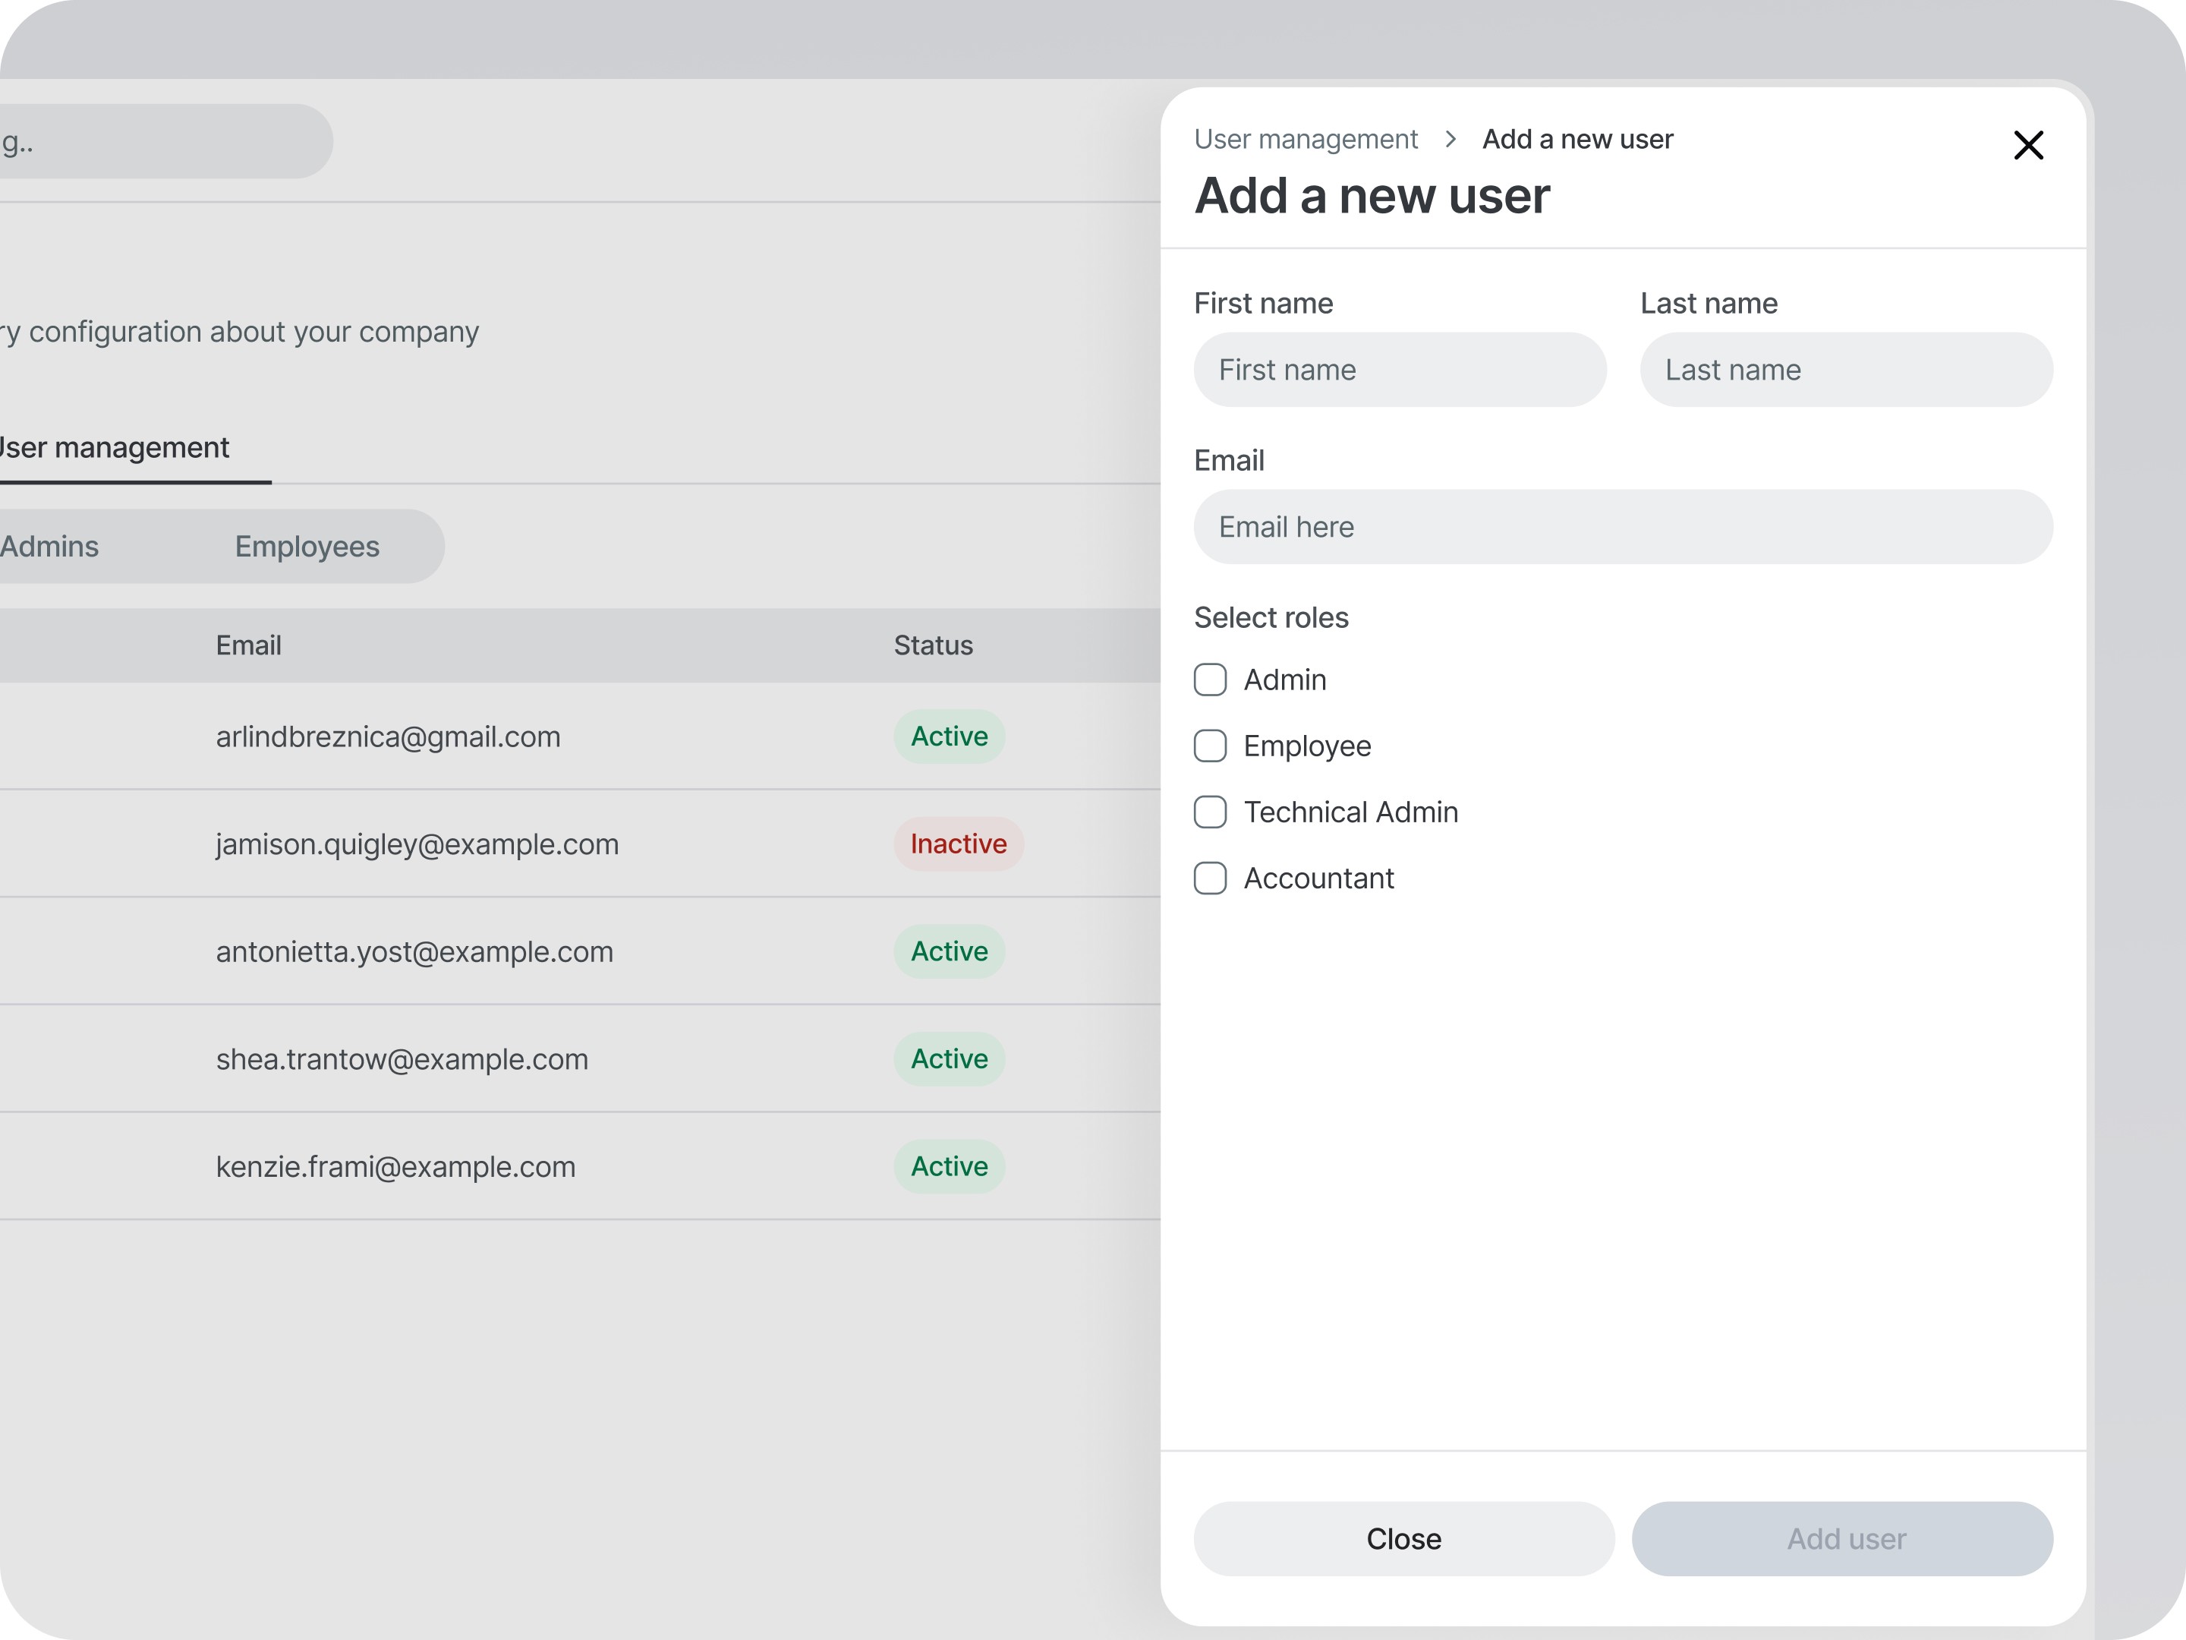Go to User management breadcrumb link
Image resolution: width=2186 pixels, height=1640 pixels.
pos(1305,140)
